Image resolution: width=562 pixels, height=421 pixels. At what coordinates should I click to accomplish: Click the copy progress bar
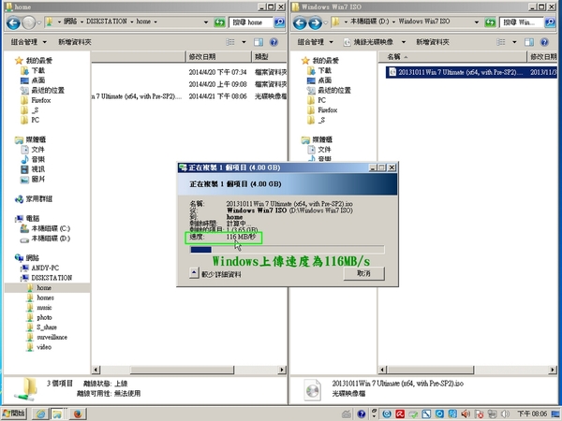tap(288, 250)
